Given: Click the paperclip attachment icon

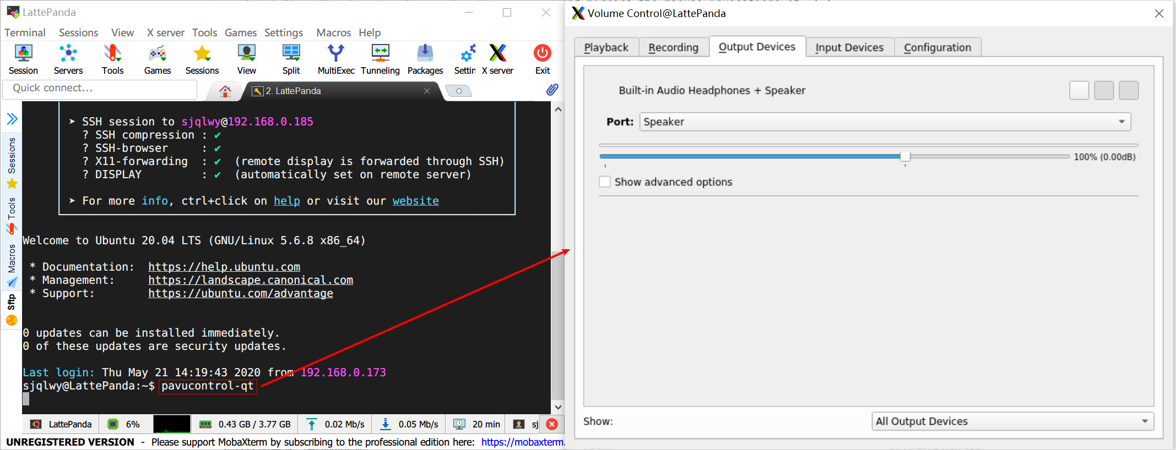Looking at the screenshot, I should (x=552, y=90).
